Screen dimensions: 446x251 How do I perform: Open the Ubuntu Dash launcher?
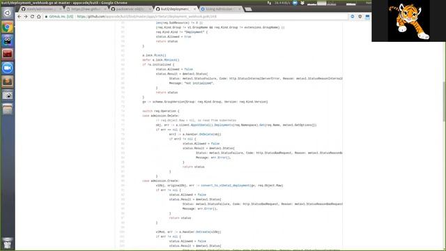point(8,13)
